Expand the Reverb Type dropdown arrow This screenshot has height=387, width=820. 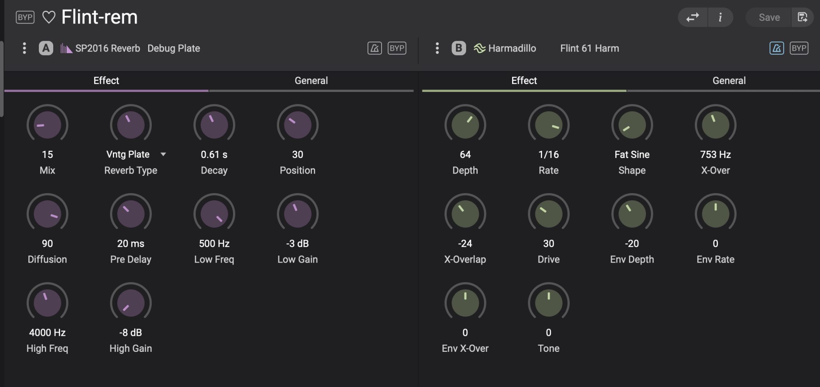coord(163,154)
